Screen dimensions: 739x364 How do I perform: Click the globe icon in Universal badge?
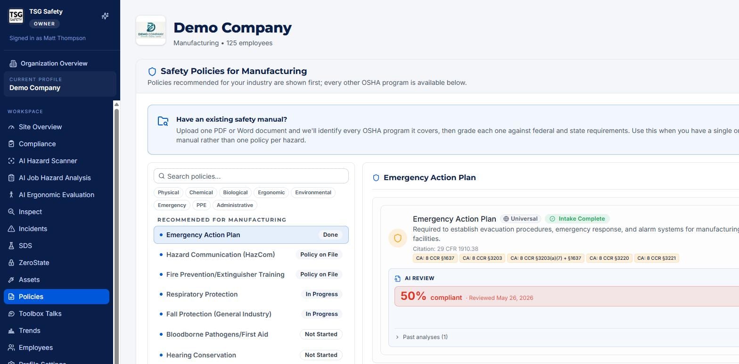[x=506, y=219]
